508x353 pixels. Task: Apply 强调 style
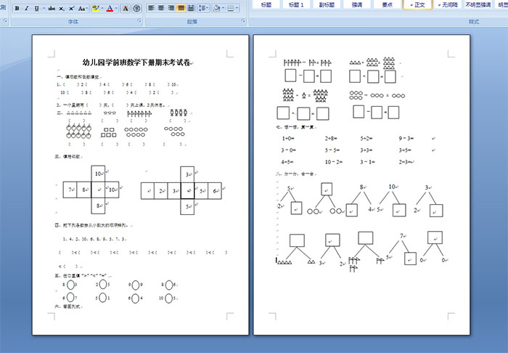pyautogui.click(x=357, y=4)
